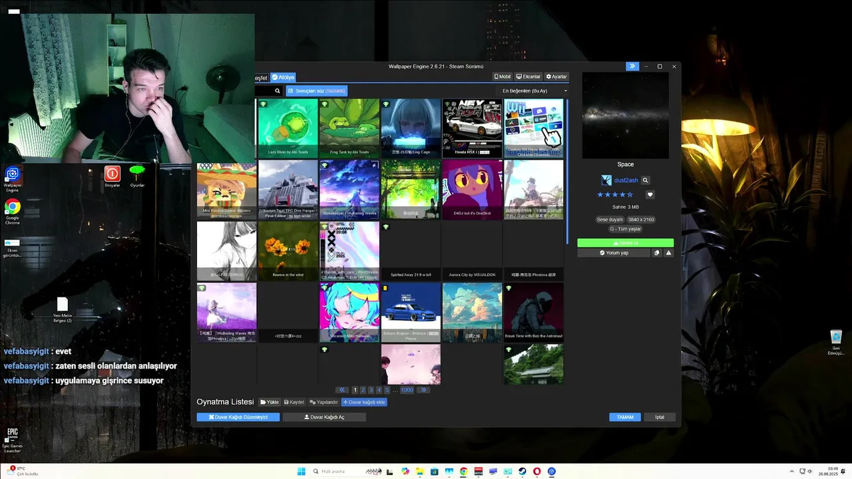Go to results page 3

[371, 390]
